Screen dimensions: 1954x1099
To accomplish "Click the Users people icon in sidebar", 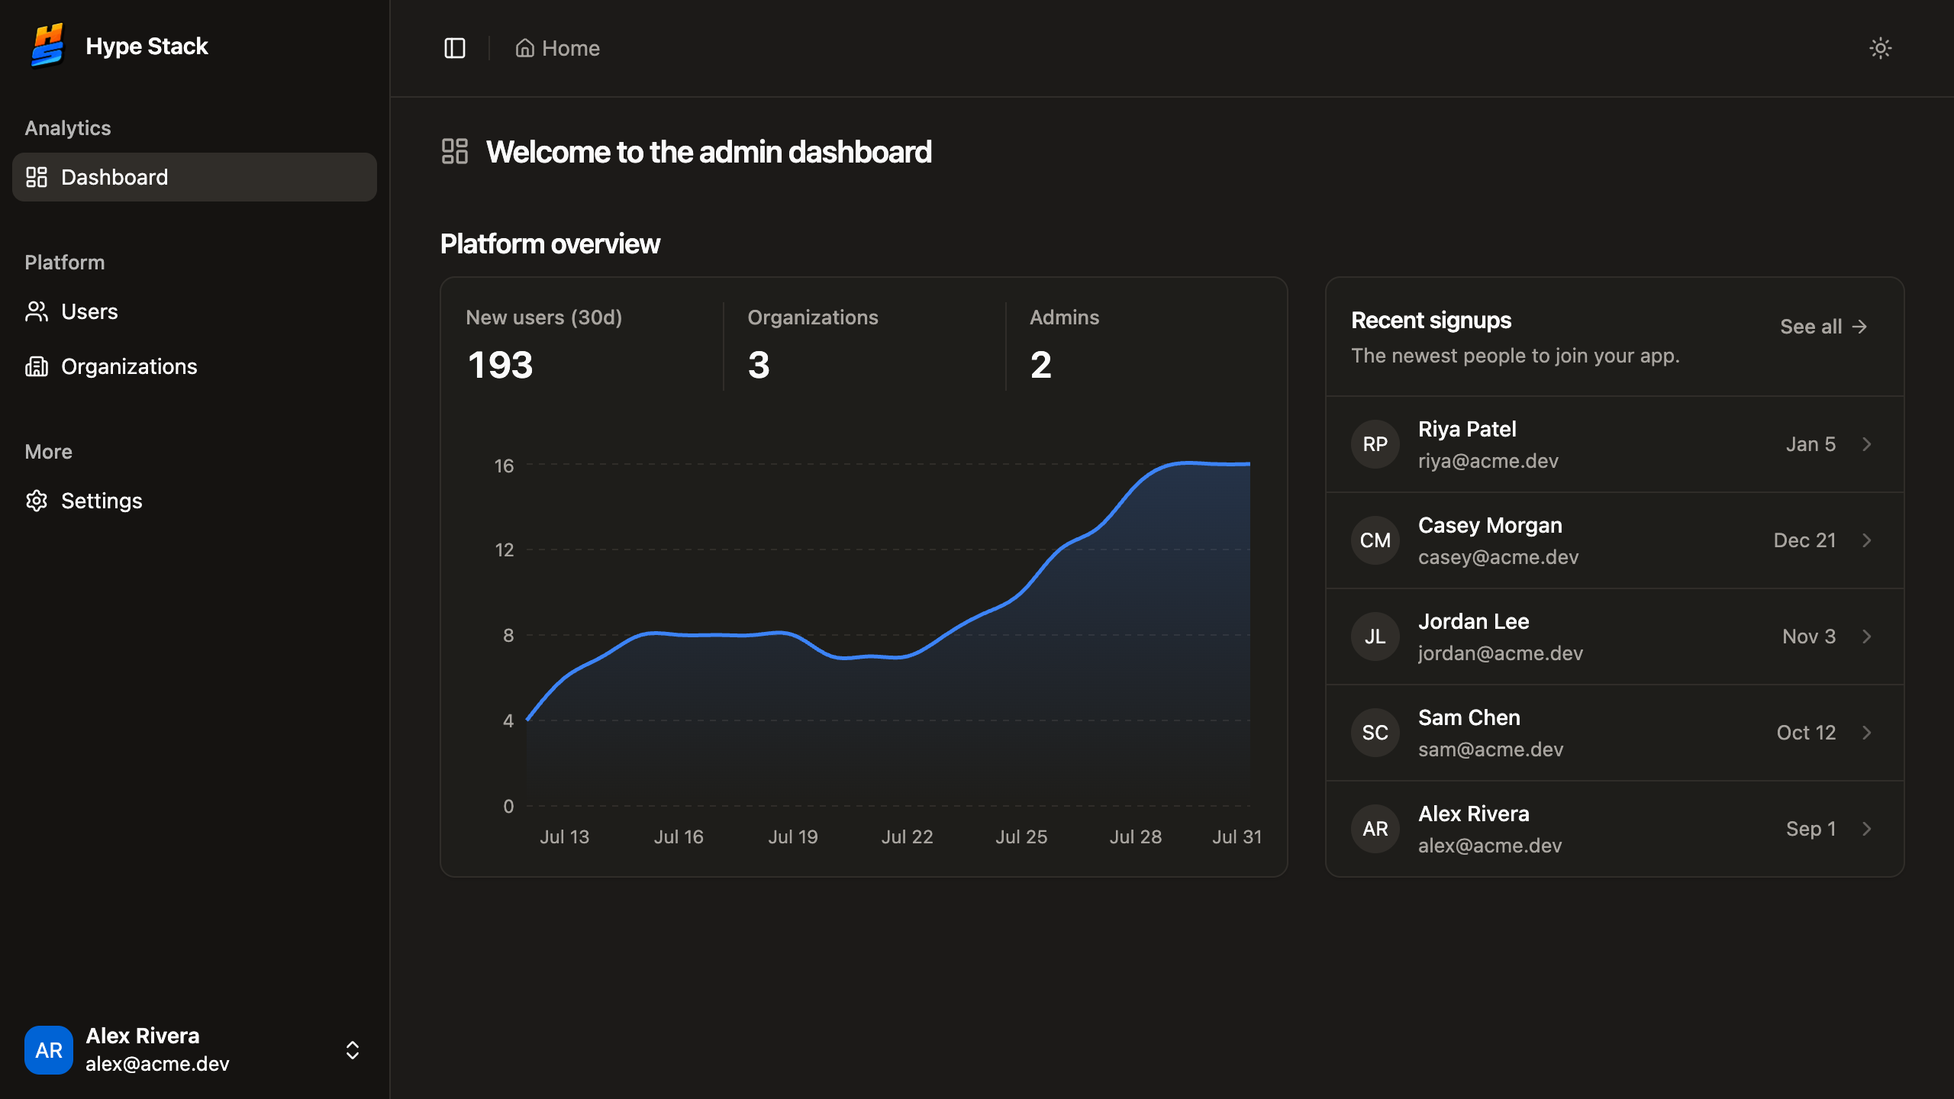I will pos(37,311).
